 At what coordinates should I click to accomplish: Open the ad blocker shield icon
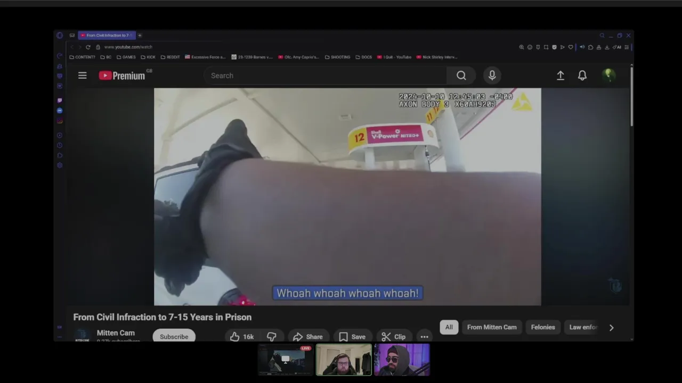tap(554, 47)
